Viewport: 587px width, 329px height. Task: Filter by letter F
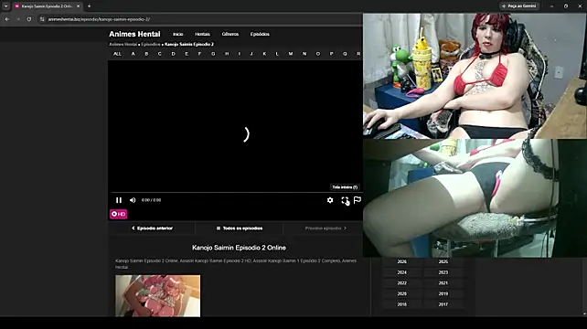pyautogui.click(x=199, y=54)
